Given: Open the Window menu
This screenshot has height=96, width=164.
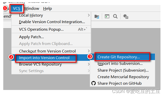Looking at the screenshot, I should (x=32, y=9).
